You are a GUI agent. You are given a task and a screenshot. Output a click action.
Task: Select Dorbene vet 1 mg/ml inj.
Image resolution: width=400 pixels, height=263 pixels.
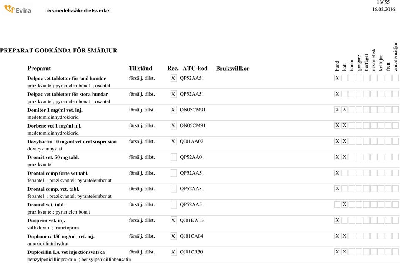click(55, 126)
